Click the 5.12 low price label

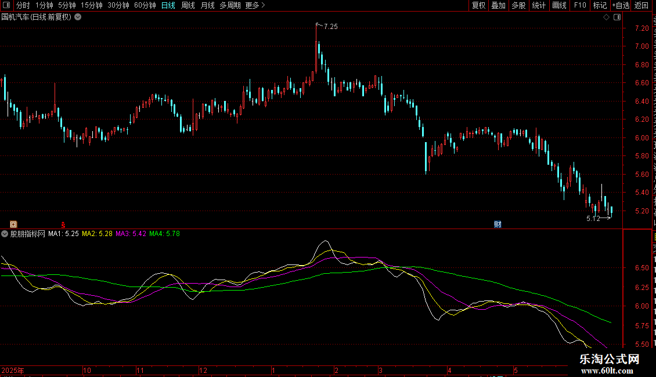pyautogui.click(x=593, y=219)
